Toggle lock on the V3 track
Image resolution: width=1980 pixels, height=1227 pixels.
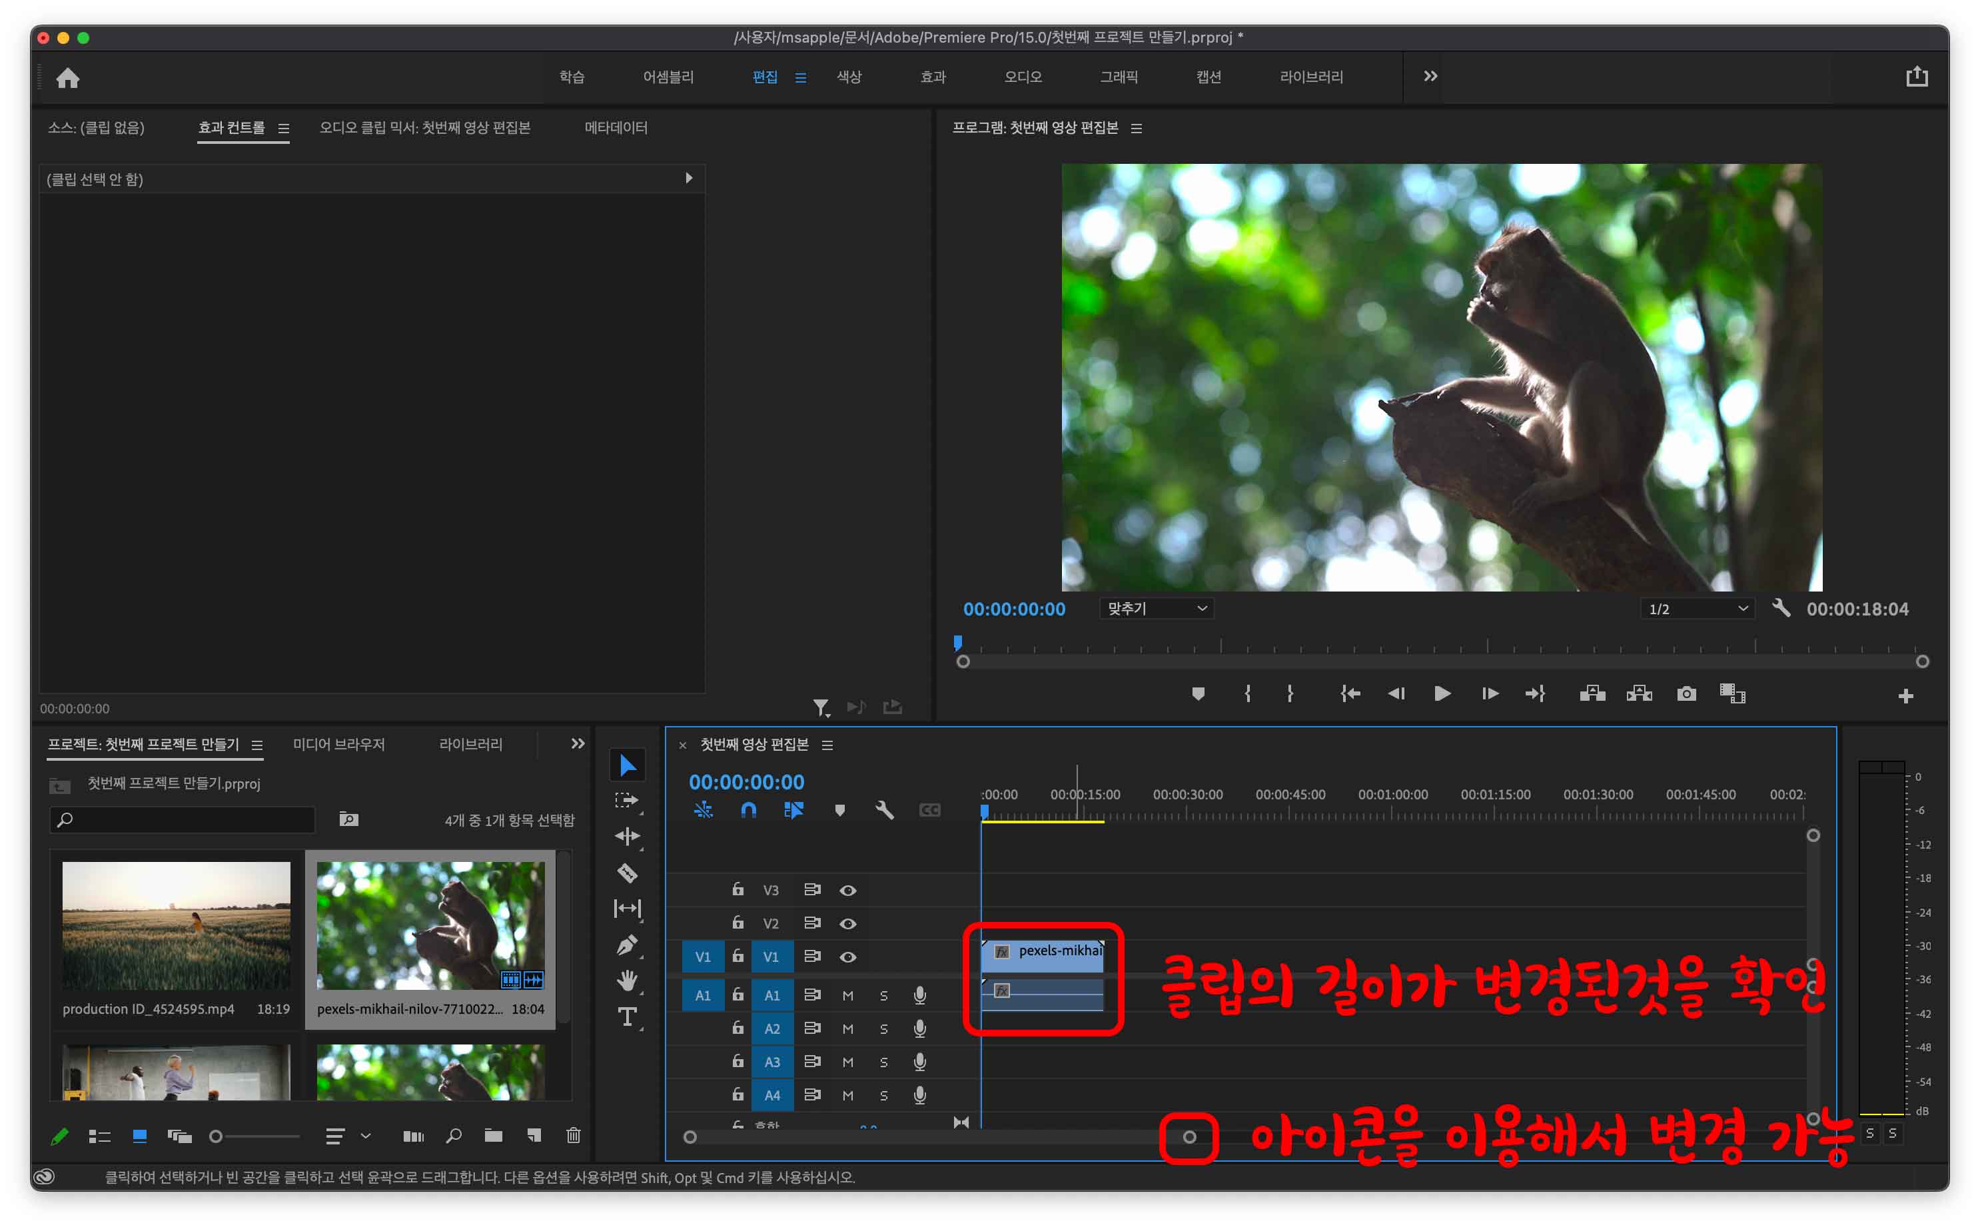[737, 889]
